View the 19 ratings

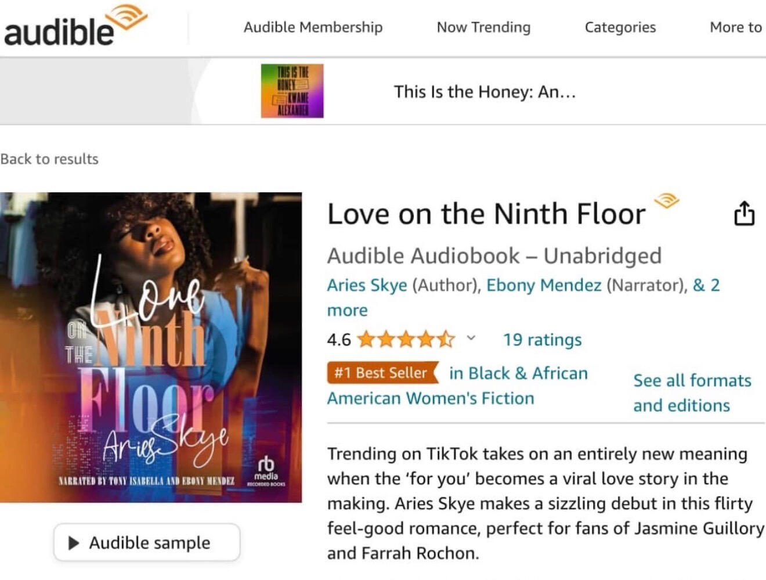pos(542,340)
